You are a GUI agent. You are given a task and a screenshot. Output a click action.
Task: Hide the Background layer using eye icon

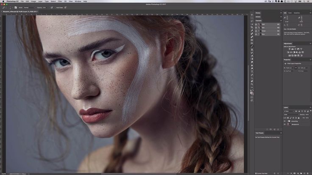coord(284,124)
